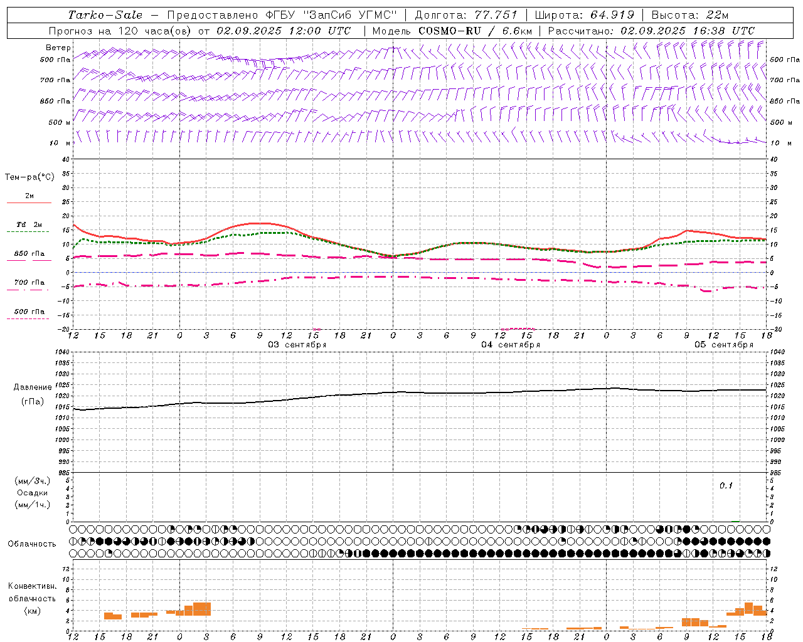Click the '03 сентября' date label
This screenshot has width=803, height=642.
(297, 345)
